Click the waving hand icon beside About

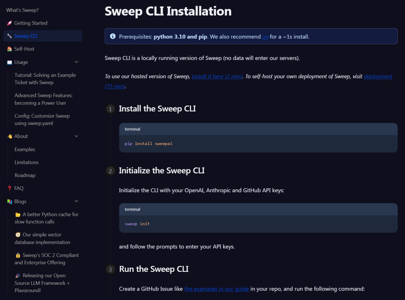point(9,136)
